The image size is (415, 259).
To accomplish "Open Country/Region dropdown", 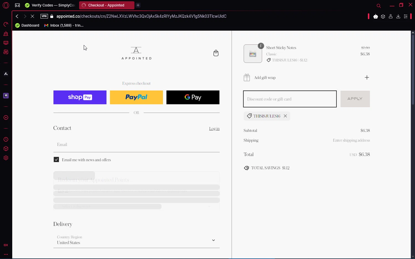I will [x=136, y=240].
